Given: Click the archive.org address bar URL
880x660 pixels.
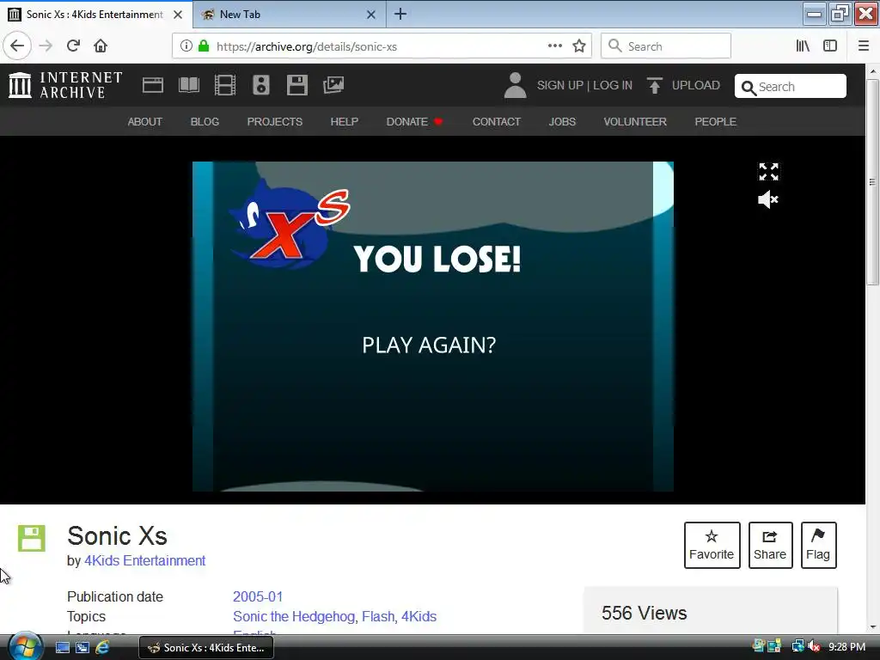Looking at the screenshot, I should tap(307, 46).
